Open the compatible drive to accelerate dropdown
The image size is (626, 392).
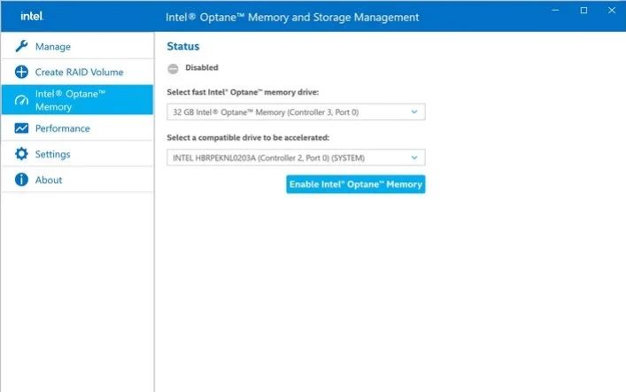(295, 158)
